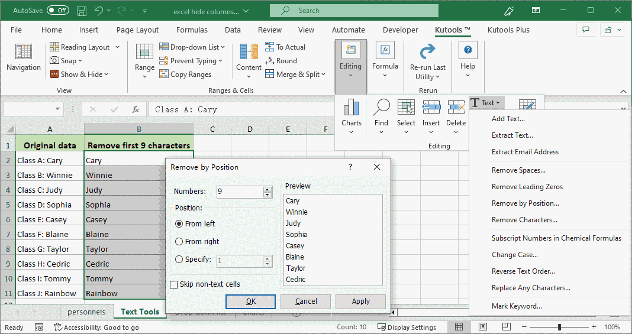Choose Change Case menu item
The width and height of the screenshot is (632, 334).
515,255
